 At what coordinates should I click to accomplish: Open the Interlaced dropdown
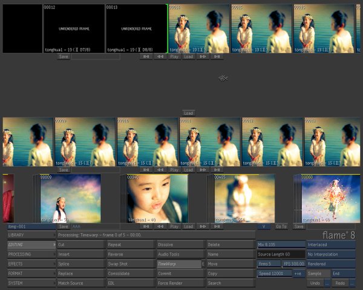pos(330,245)
